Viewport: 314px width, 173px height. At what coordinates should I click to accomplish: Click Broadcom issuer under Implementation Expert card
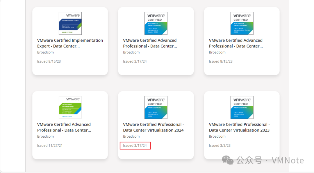click(x=45, y=52)
